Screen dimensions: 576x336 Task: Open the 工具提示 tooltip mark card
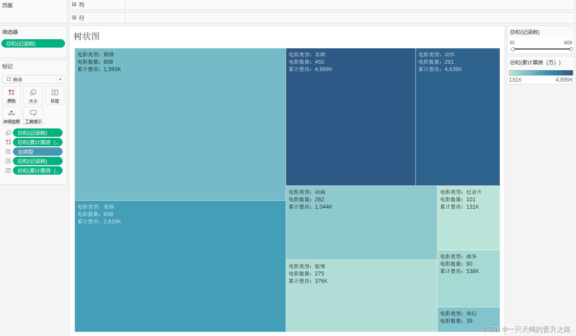(33, 116)
